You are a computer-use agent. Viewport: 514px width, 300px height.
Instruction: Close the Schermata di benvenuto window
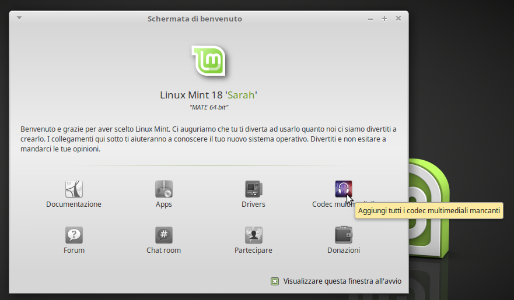tap(398, 19)
